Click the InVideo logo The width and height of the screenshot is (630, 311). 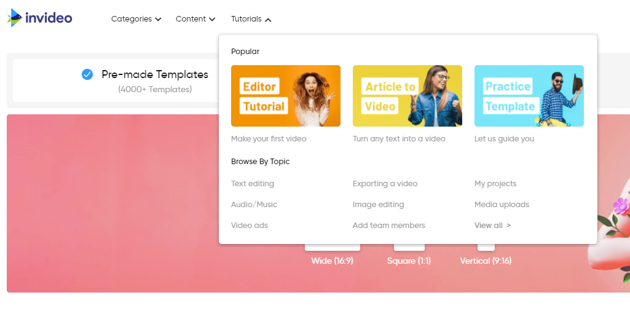click(x=40, y=18)
